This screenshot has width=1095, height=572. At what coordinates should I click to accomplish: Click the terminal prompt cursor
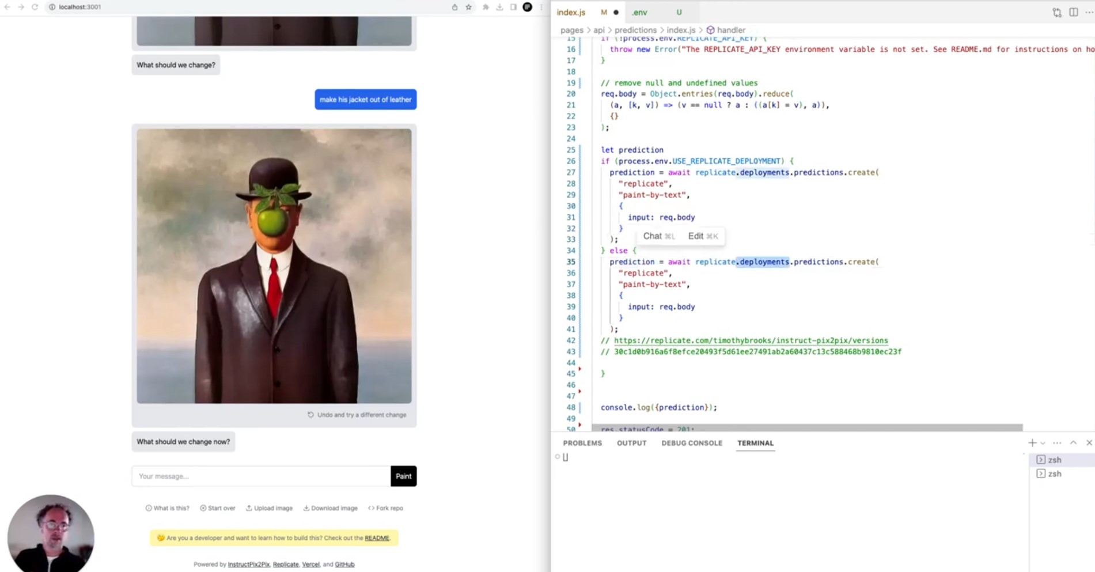[x=565, y=457]
